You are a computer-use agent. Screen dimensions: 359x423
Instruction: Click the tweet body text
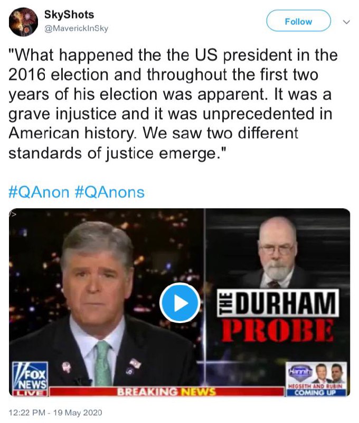pos(173,104)
